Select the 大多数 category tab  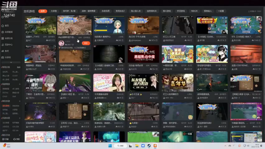pos(54,11)
